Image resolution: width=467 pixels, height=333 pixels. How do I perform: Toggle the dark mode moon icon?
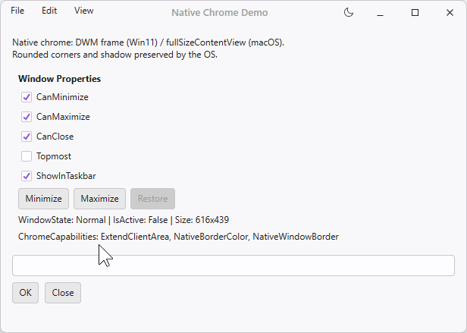349,12
